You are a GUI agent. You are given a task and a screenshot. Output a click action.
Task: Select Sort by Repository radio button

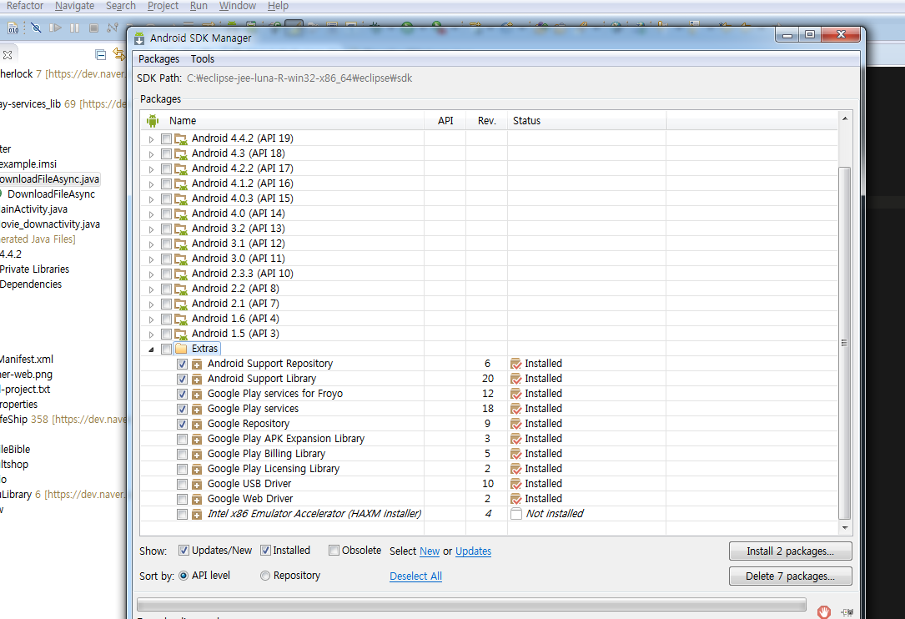click(x=265, y=576)
